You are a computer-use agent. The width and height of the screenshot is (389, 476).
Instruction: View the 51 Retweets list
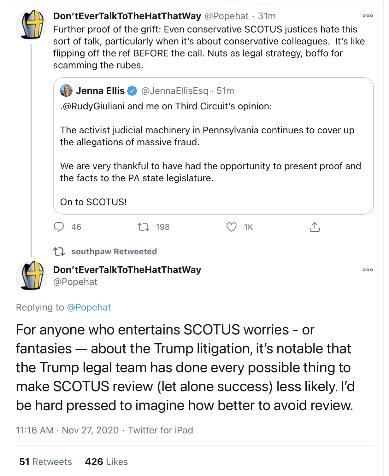coord(46,462)
